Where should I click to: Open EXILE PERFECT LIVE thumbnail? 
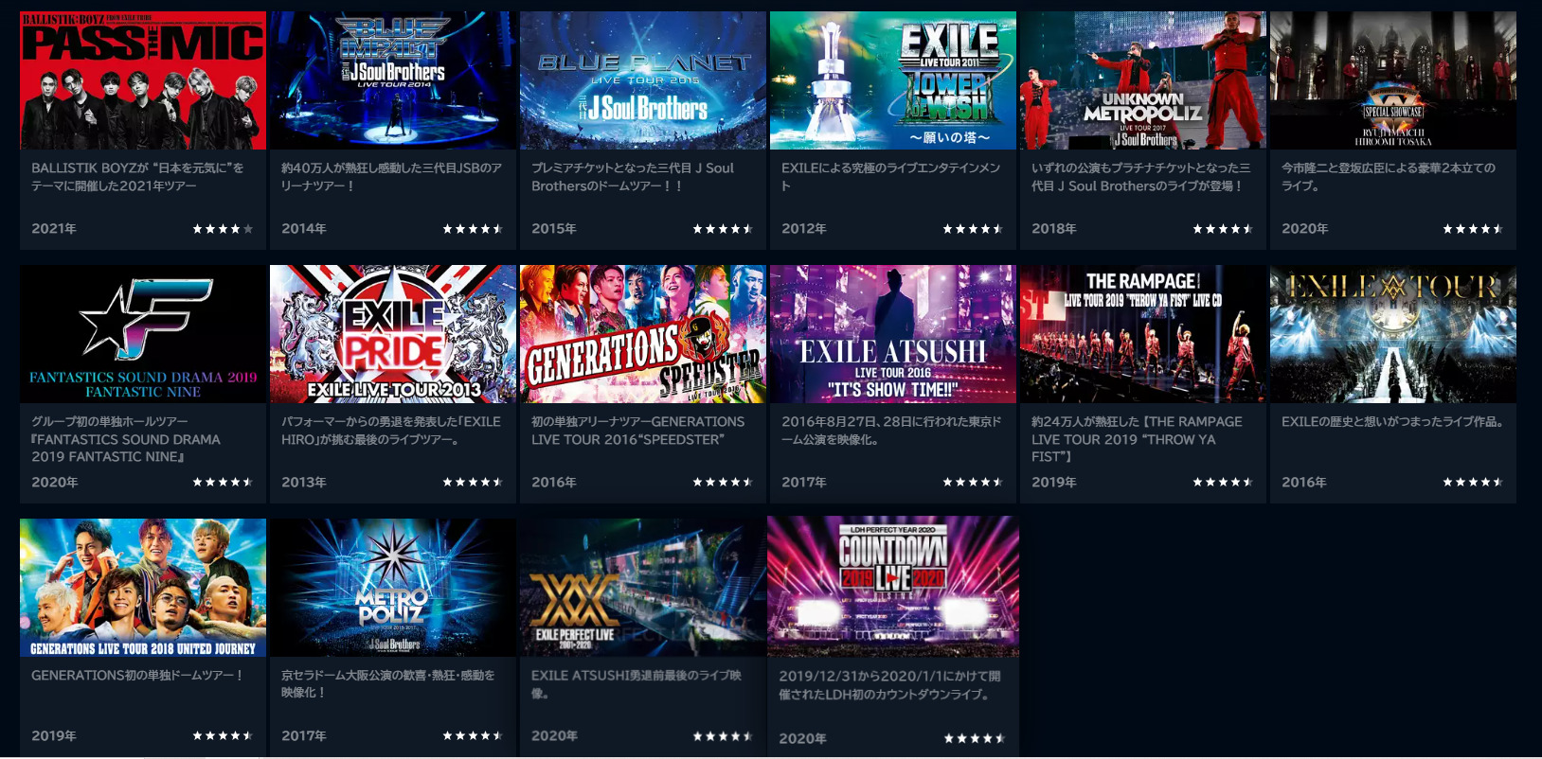[643, 588]
